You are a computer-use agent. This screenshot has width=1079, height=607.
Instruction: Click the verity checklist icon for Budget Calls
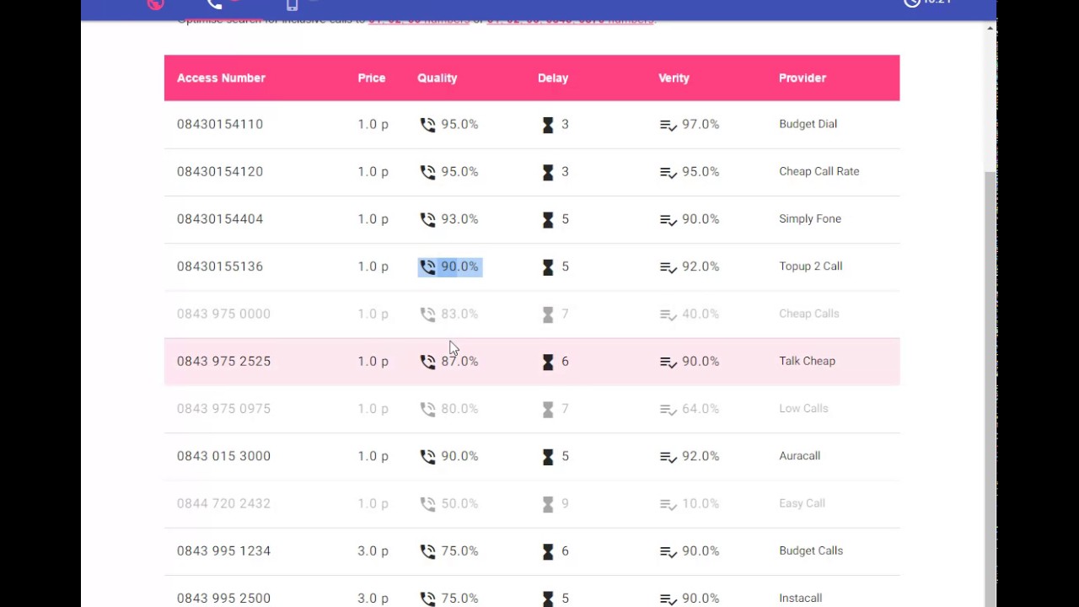668,552
